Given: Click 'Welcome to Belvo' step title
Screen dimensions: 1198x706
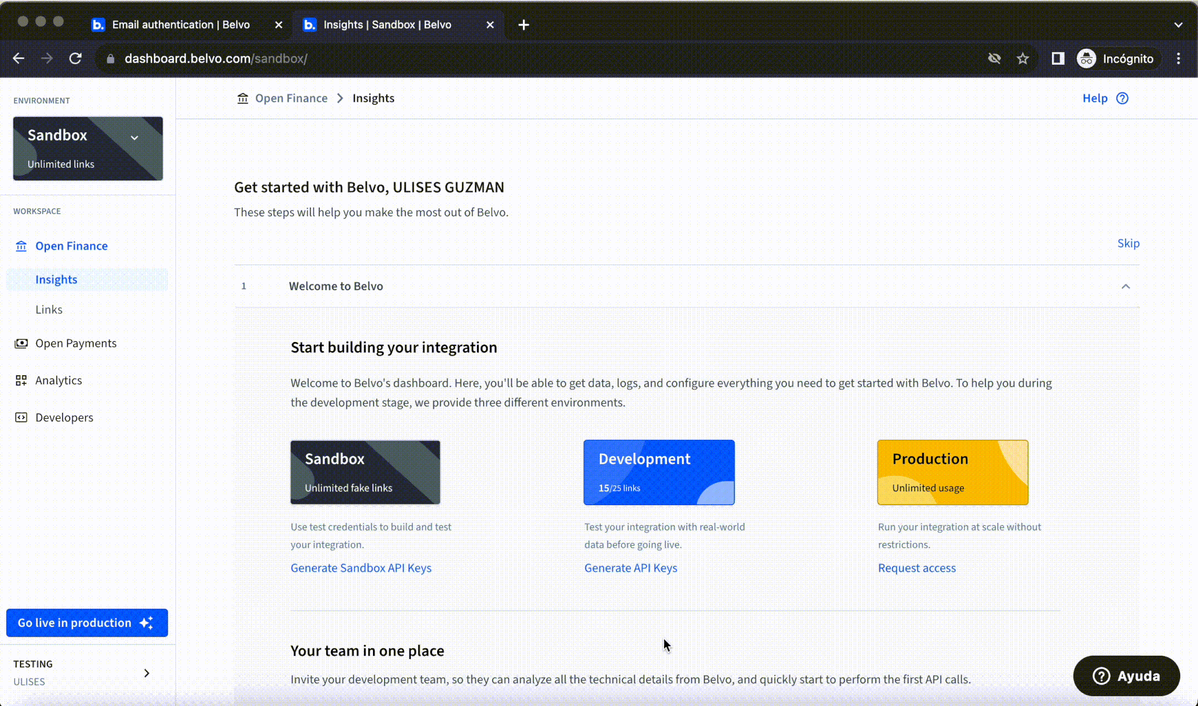Looking at the screenshot, I should point(336,287).
